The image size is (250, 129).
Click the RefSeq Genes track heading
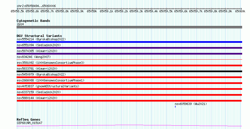(x=28, y=119)
